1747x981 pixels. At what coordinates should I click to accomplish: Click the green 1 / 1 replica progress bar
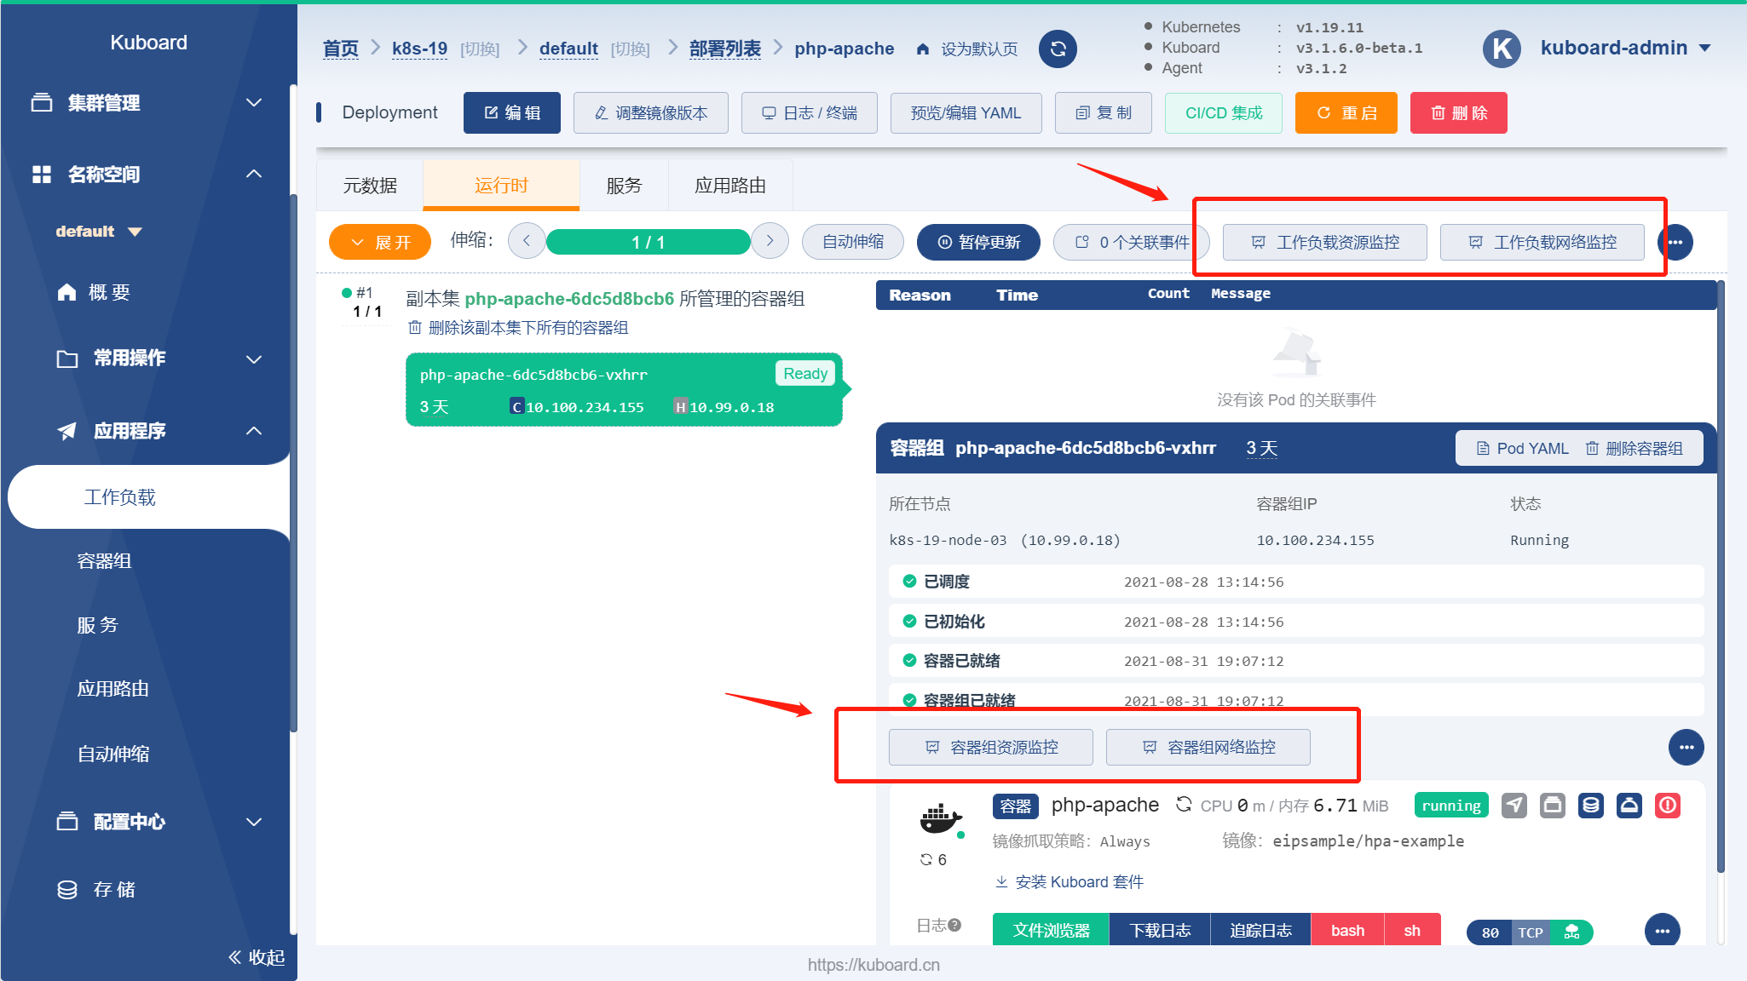click(648, 242)
